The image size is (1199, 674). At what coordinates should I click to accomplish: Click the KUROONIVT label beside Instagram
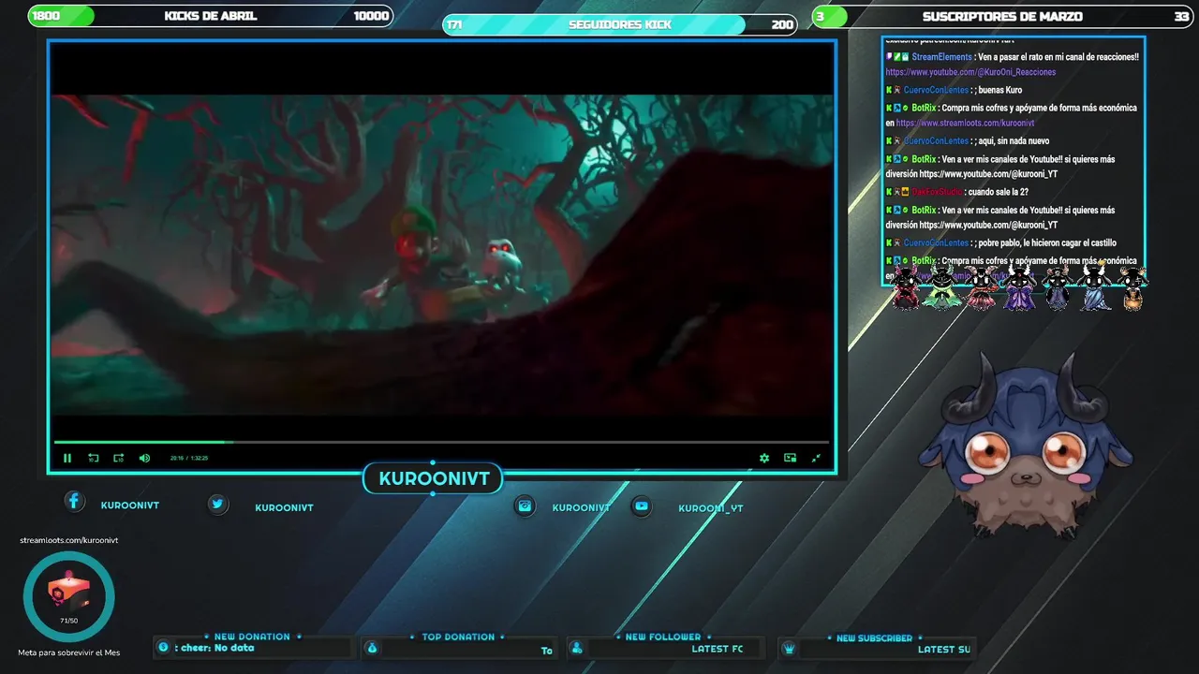tap(581, 507)
